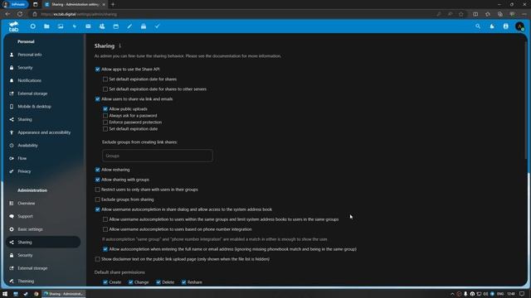Screen dimensions: 531x298
Task: Open Notifications settings in the sidebar
Action: (43, 80)
